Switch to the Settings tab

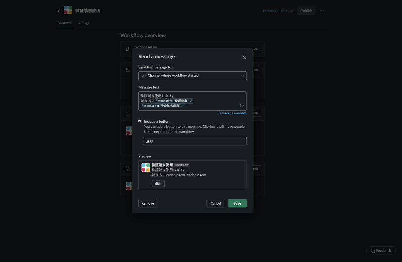84,23
